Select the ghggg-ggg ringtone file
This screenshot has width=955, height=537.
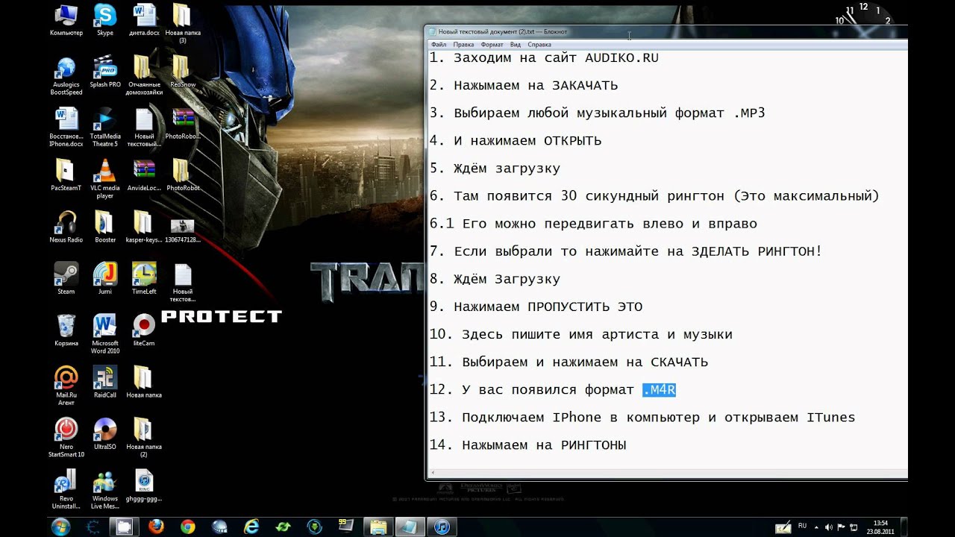click(144, 485)
